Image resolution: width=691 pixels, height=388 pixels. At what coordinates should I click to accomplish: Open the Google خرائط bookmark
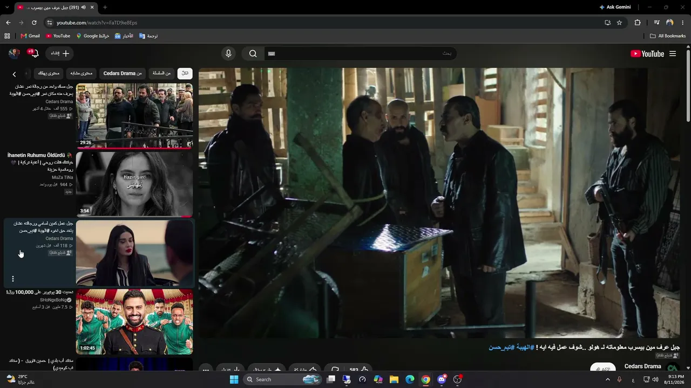93,36
